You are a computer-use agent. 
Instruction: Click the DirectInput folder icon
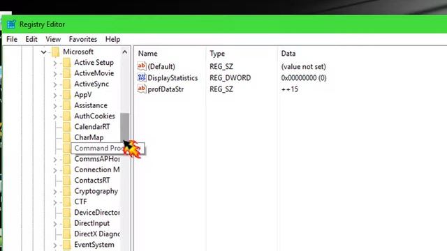click(x=67, y=223)
